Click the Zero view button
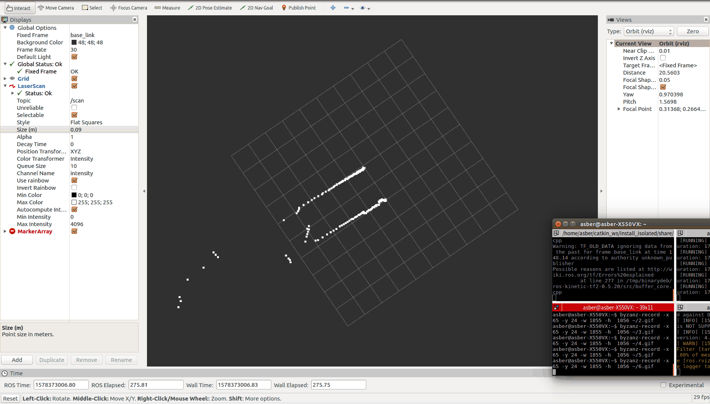 coord(693,31)
